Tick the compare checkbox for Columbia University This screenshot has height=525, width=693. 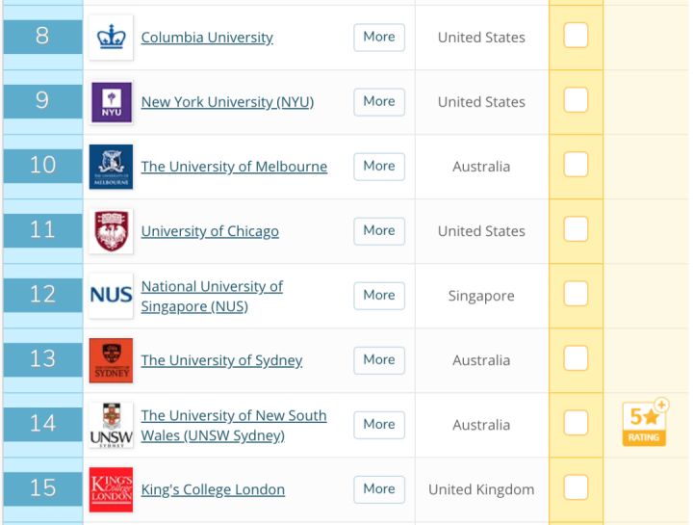(576, 35)
